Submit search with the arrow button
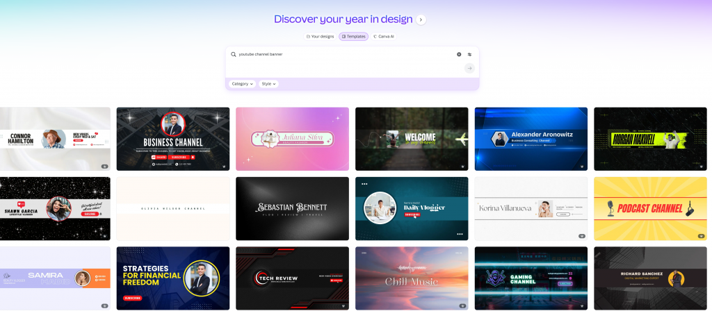This screenshot has width=712, height=311. coord(469,69)
